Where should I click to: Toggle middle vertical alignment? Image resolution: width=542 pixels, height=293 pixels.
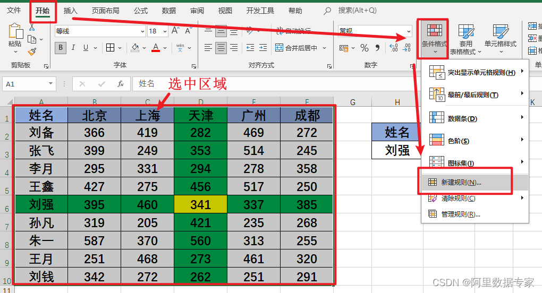(x=221, y=31)
